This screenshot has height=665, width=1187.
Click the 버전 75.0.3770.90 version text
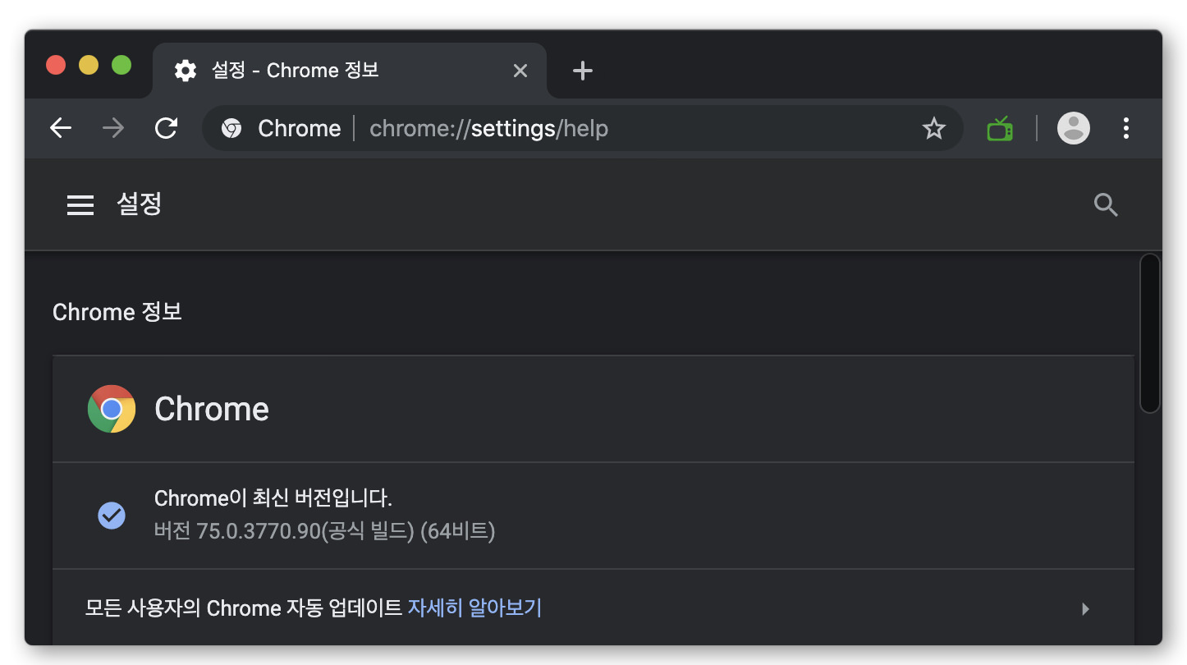[x=324, y=531]
